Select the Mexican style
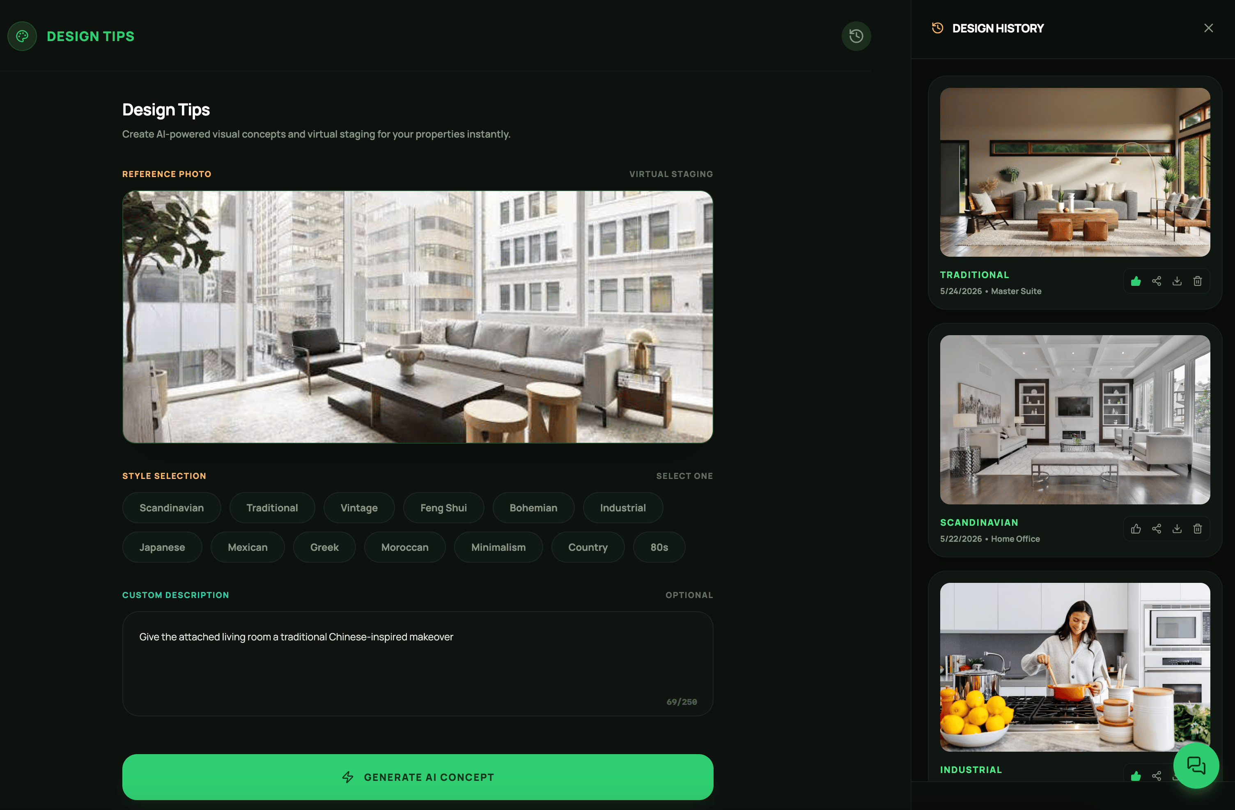Screen dimensions: 1235x810 248,547
